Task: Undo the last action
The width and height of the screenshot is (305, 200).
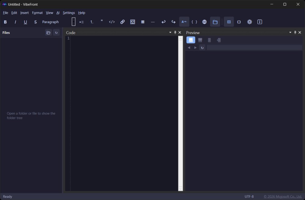Action: [163, 22]
